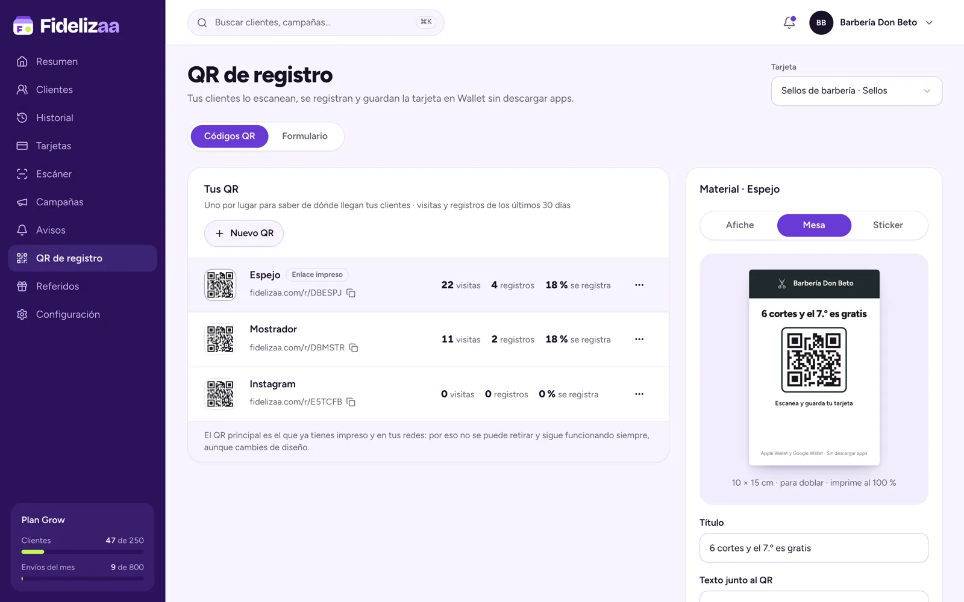Expand the Barbería Don Beto account chevron
This screenshot has width=964, height=602.
coord(929,23)
